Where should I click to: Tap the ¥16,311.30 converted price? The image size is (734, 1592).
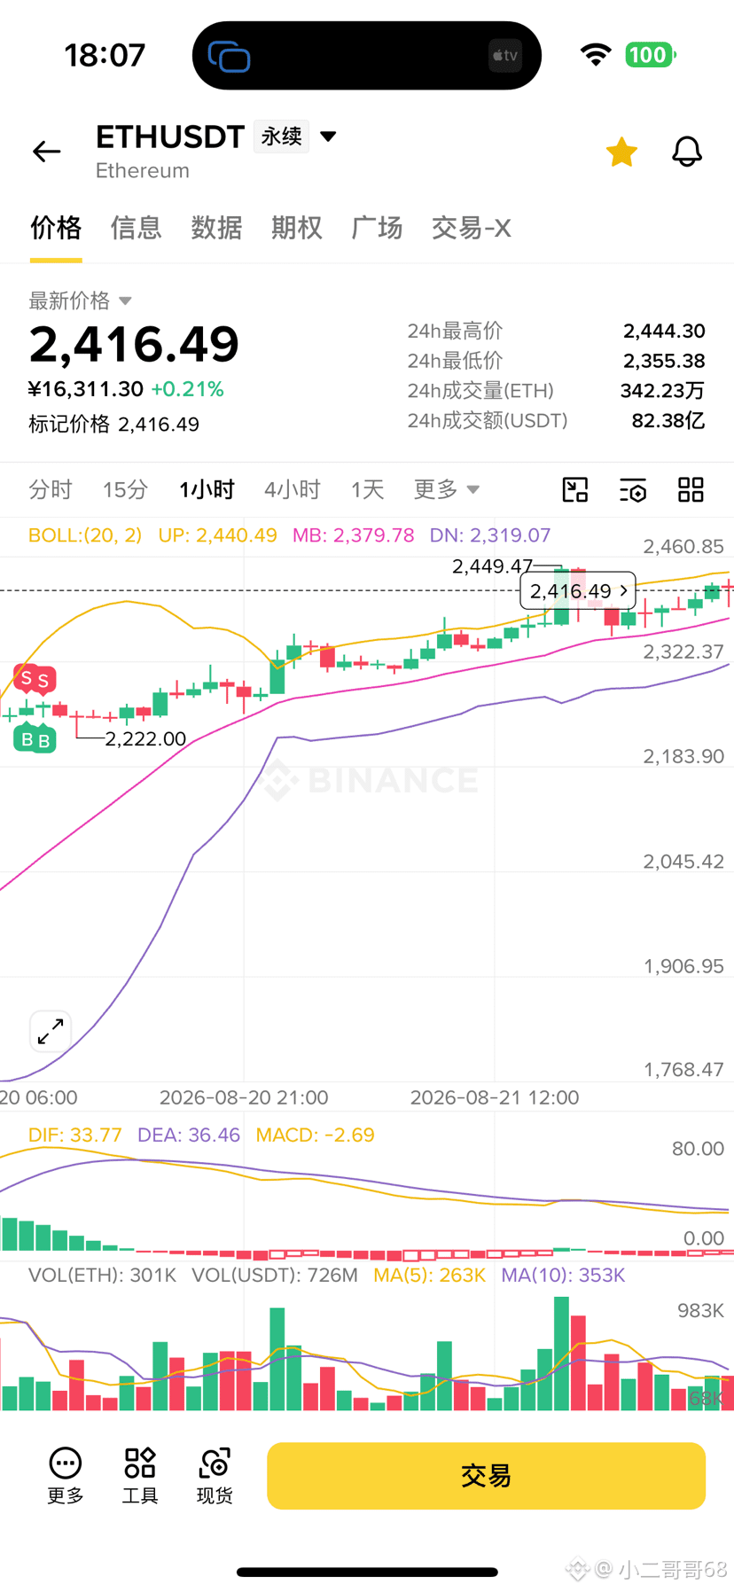(86, 389)
